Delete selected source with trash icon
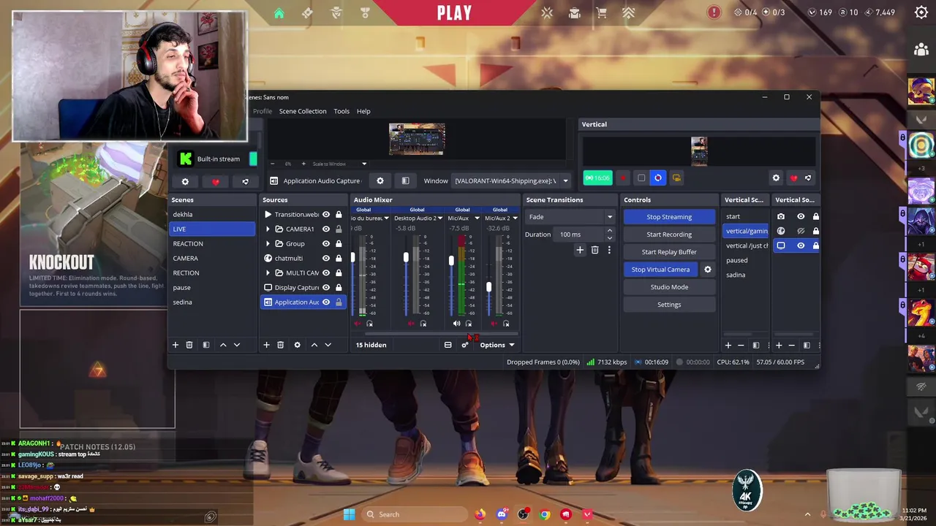 click(x=280, y=345)
